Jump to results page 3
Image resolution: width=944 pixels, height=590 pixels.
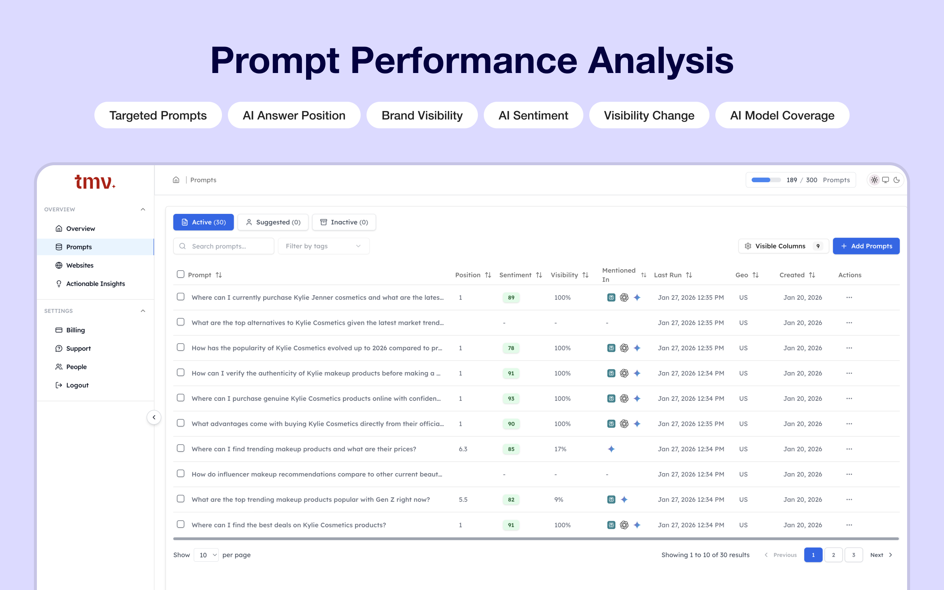pos(854,555)
